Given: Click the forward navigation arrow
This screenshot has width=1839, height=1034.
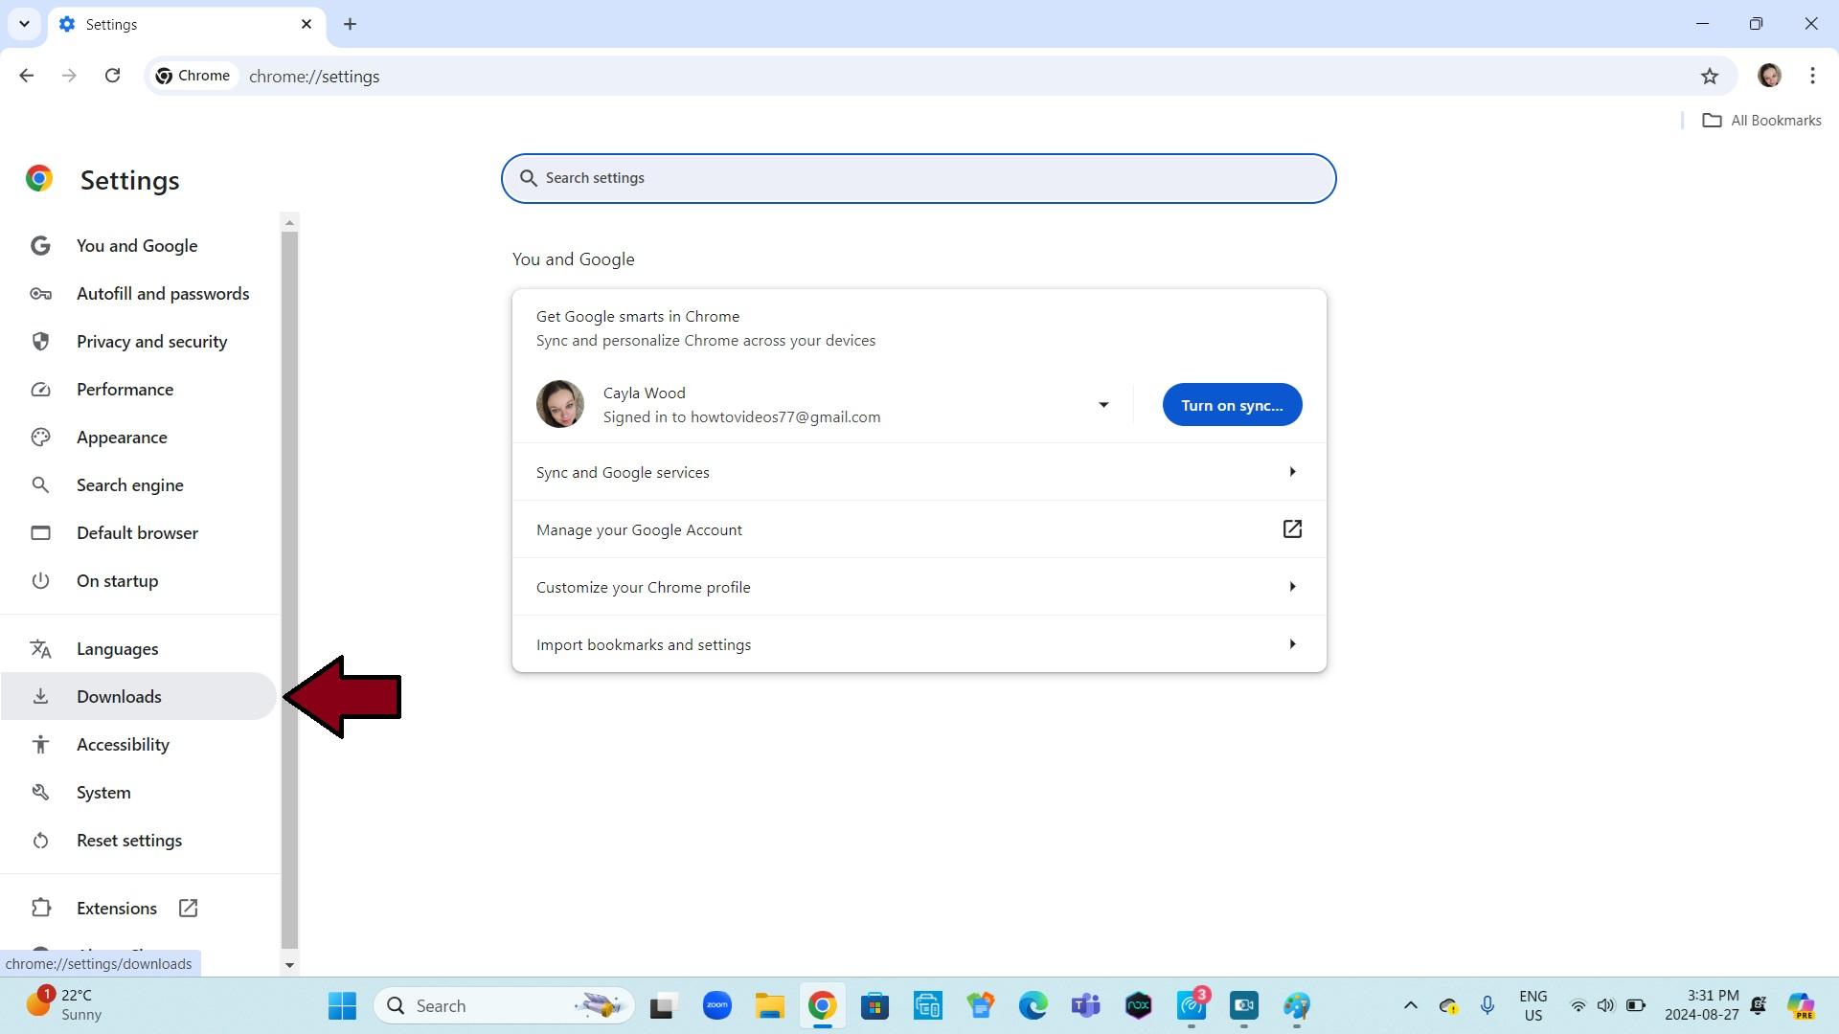Looking at the screenshot, I should 69,76.
